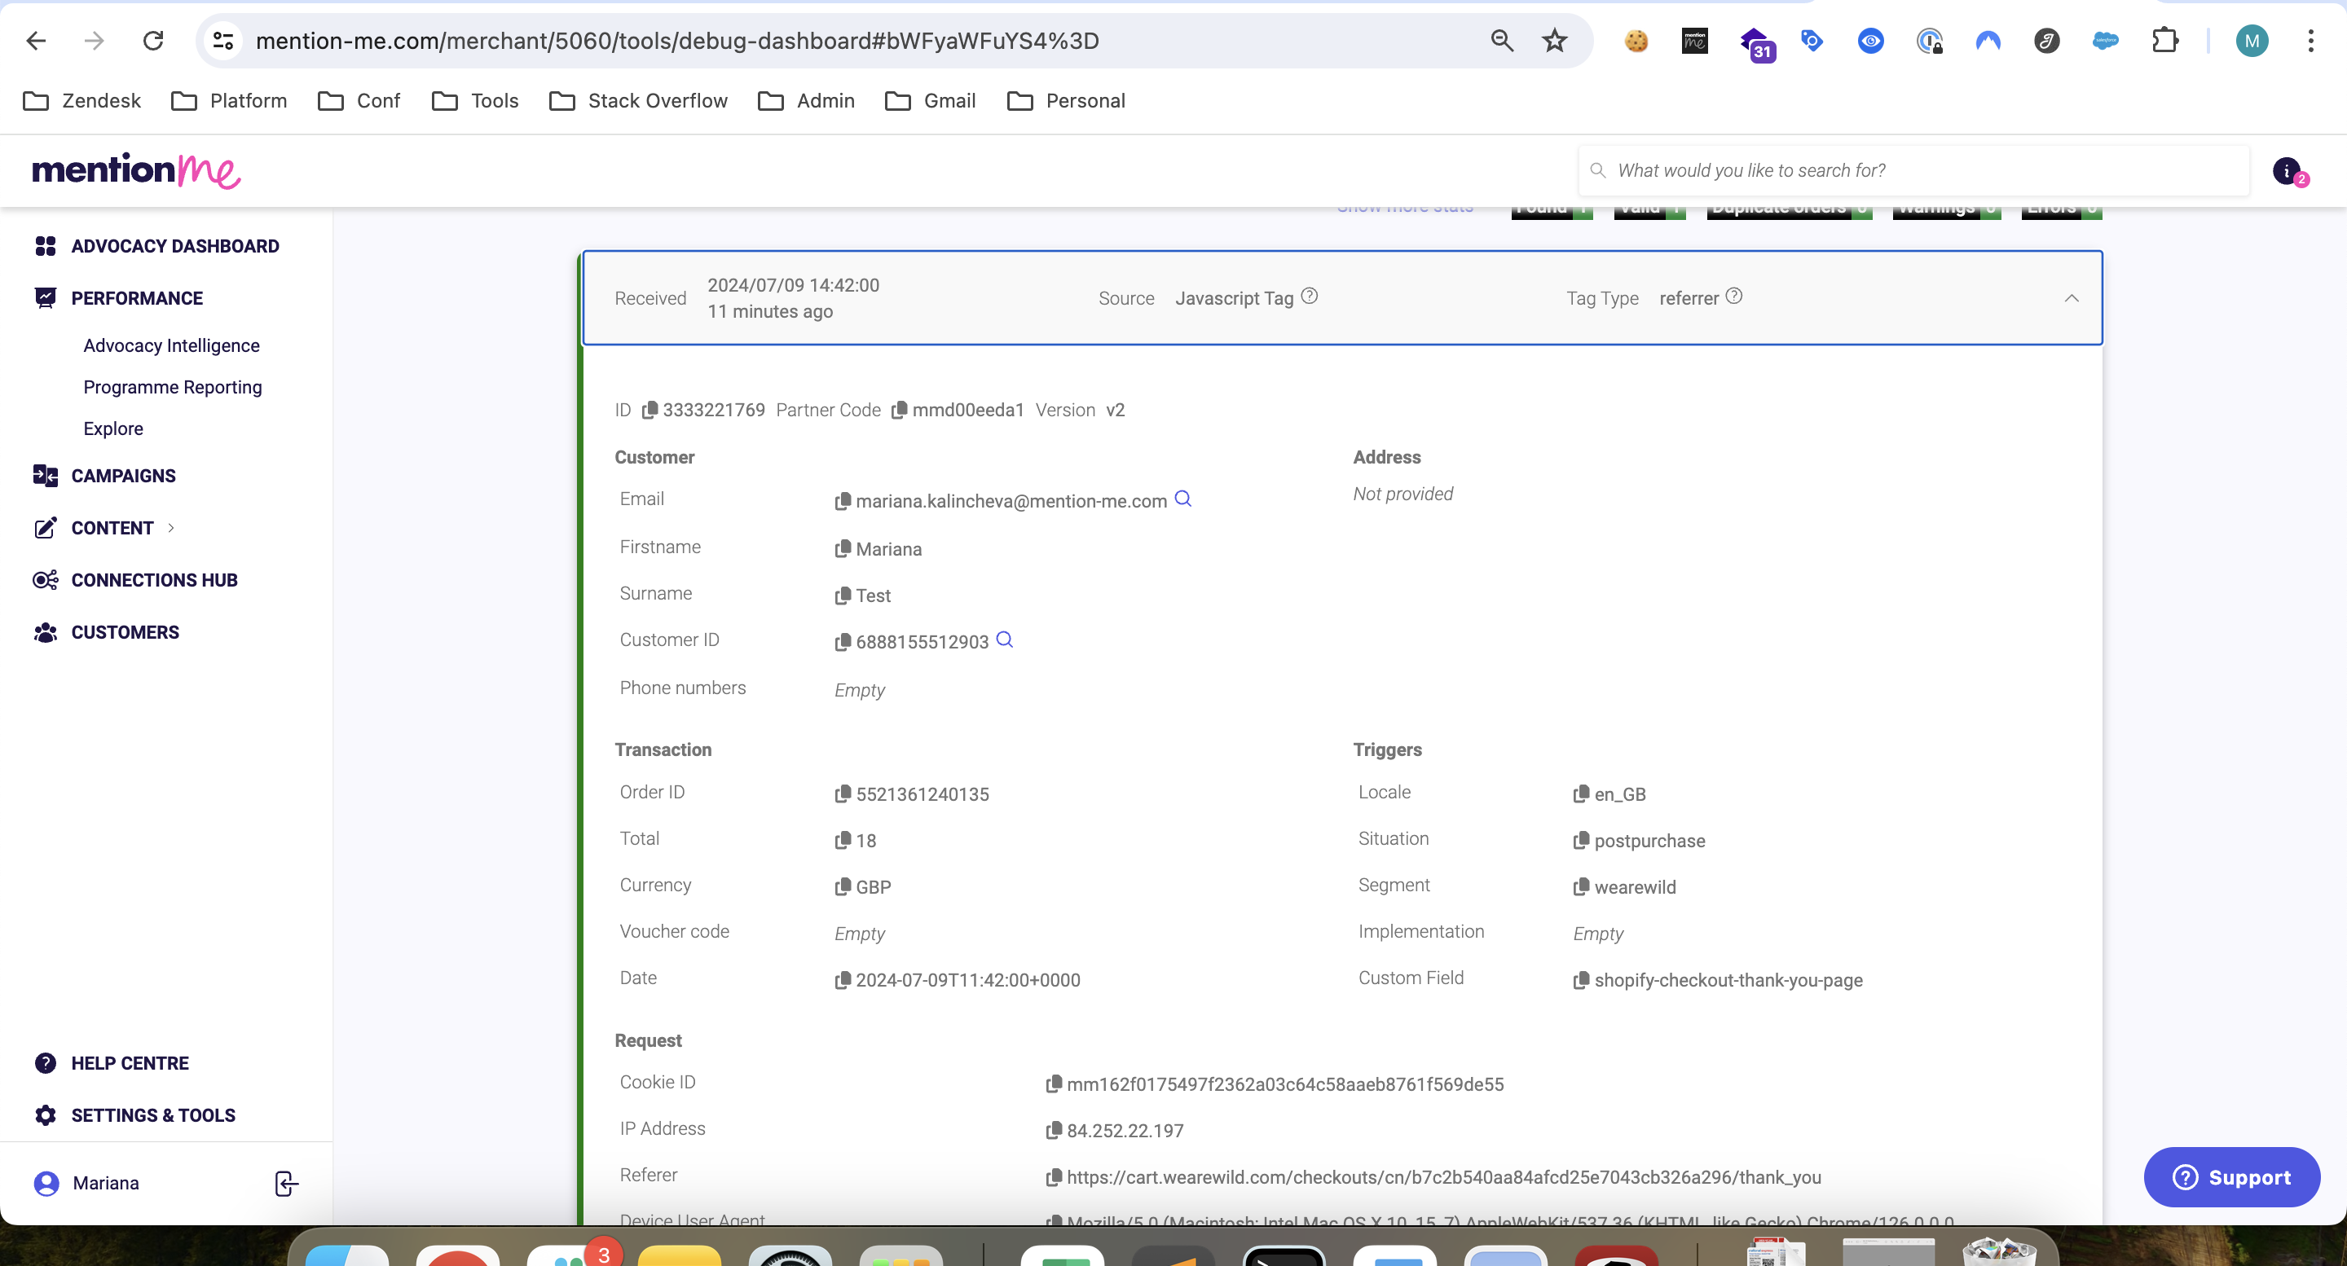2347x1266 pixels.
Task: Open the zoom magnifier in the address bar
Action: (x=1501, y=41)
